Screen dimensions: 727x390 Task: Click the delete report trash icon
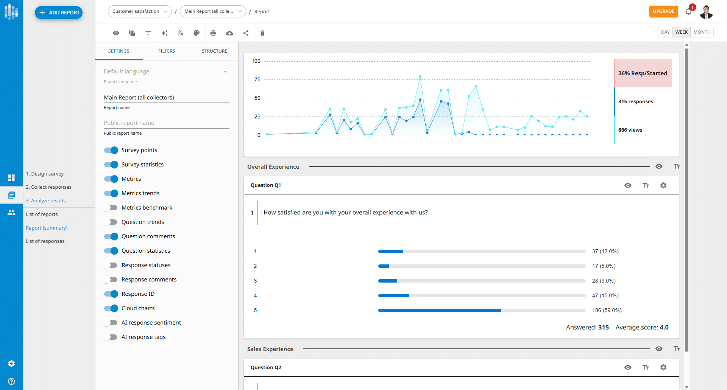262,33
